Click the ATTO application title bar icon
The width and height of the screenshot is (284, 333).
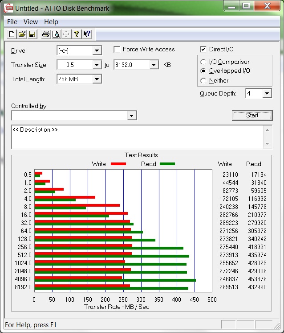point(9,8)
